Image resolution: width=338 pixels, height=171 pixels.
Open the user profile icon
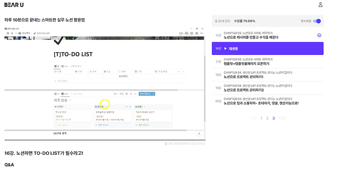click(320, 4)
